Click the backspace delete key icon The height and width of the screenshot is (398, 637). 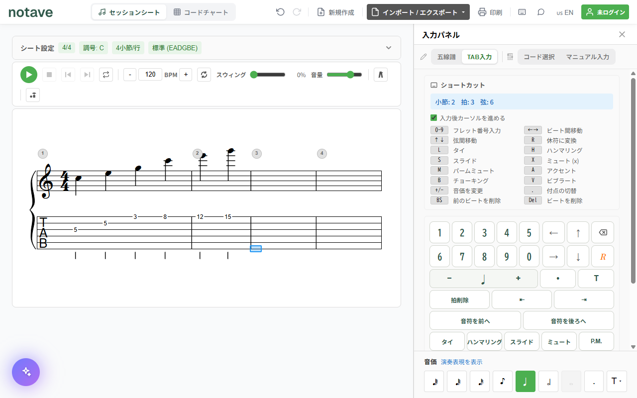click(x=603, y=232)
